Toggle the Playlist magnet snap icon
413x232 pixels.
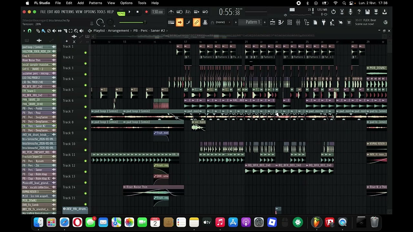coord(30,31)
